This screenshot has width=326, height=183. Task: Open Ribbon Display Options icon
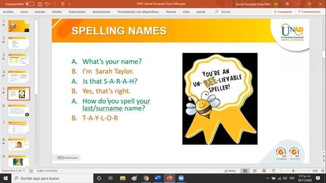[x=287, y=4]
